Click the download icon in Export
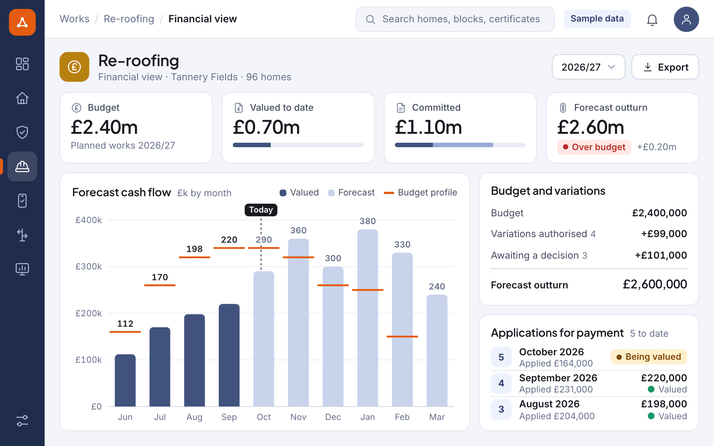The width and height of the screenshot is (714, 446). [x=648, y=67]
